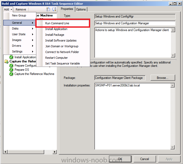Click the Cancel button
This screenshot has height=164, width=183.
click(x=145, y=159)
